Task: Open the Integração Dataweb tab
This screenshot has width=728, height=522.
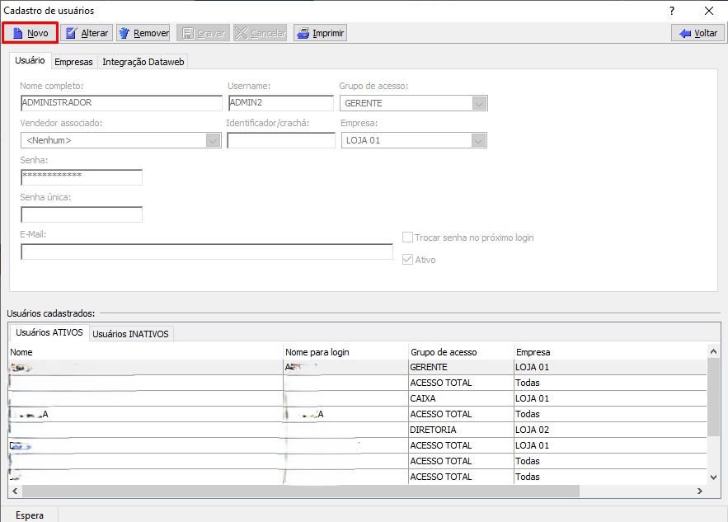Action: 143,62
